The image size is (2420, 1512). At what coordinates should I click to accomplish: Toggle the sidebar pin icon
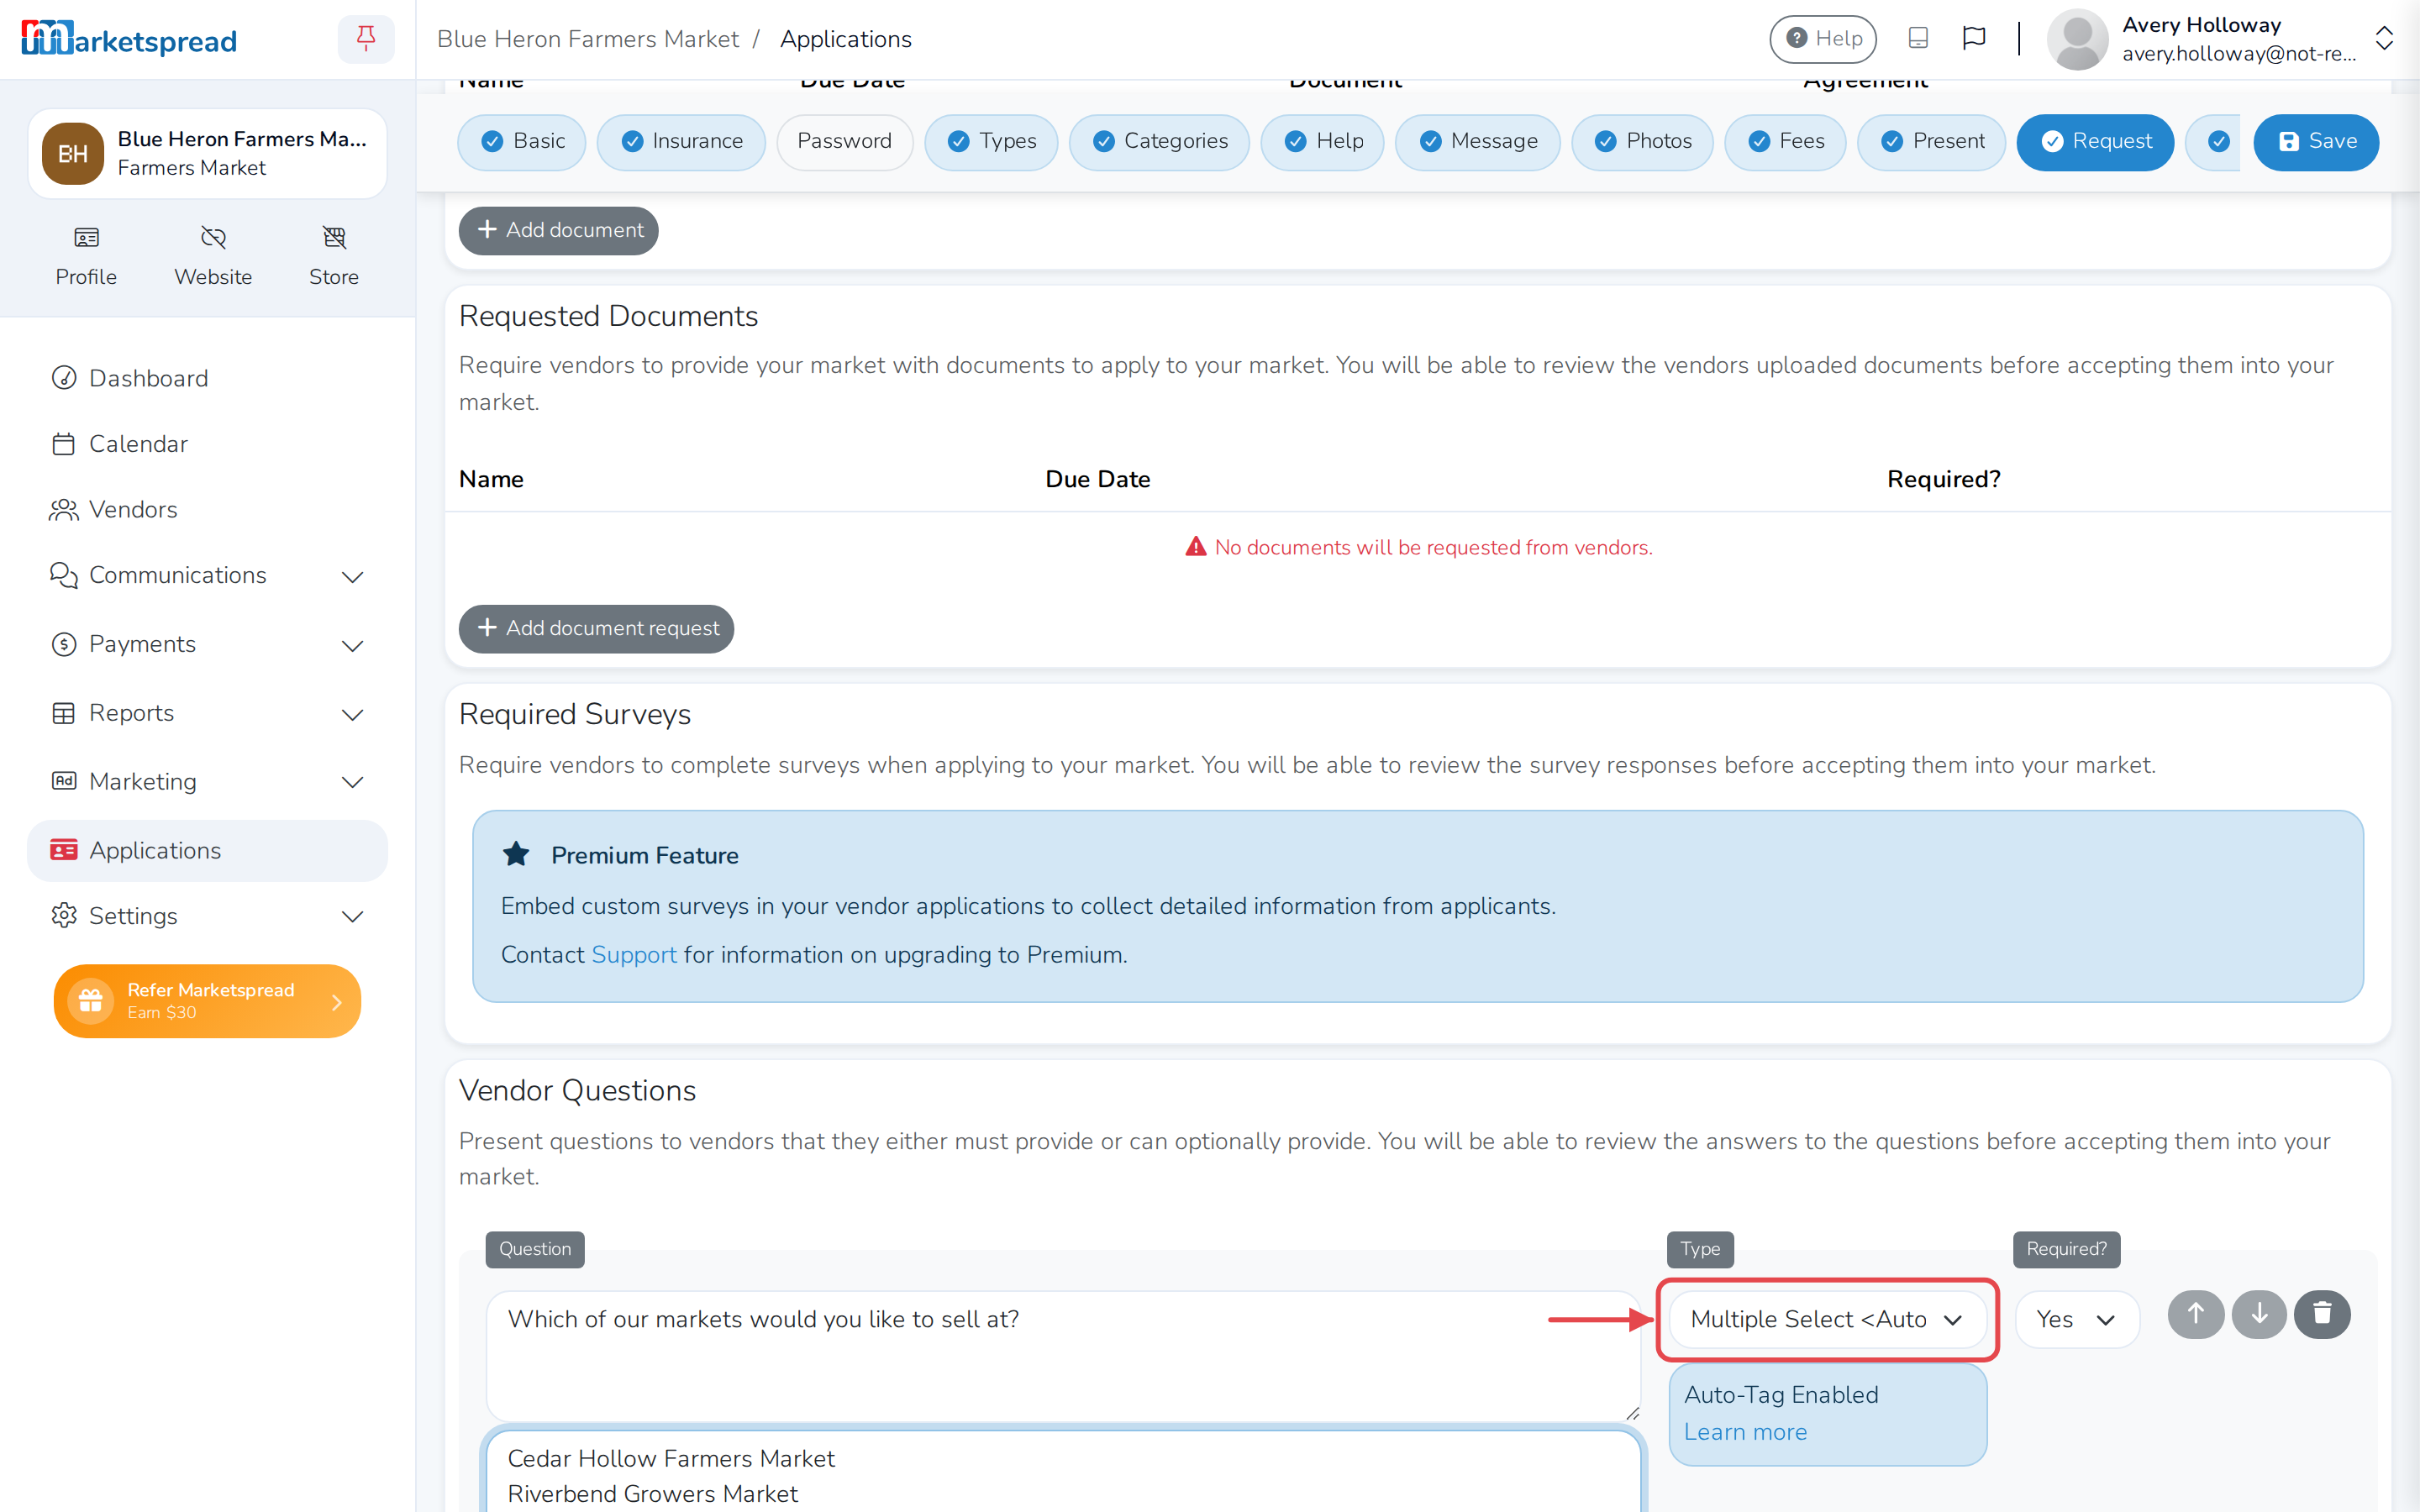pyautogui.click(x=366, y=39)
